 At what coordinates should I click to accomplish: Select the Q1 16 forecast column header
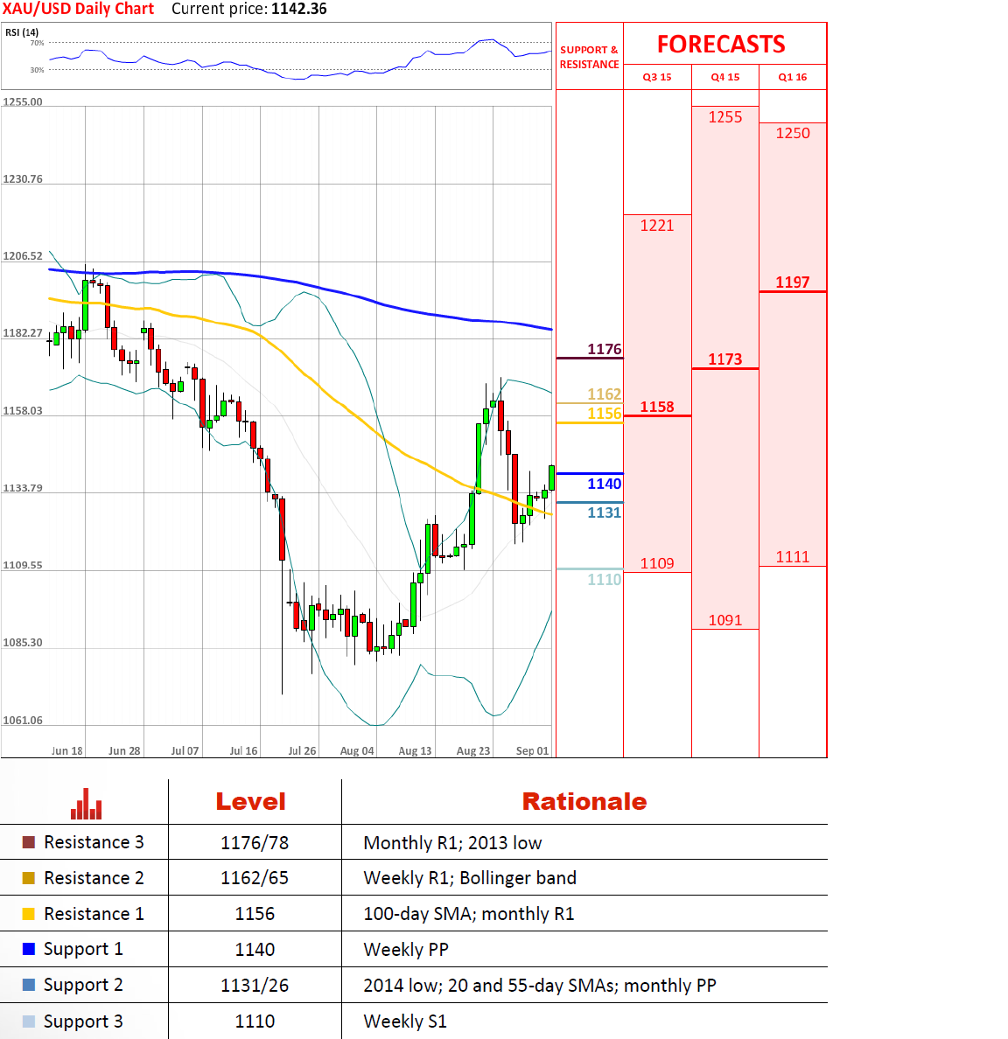tap(793, 77)
